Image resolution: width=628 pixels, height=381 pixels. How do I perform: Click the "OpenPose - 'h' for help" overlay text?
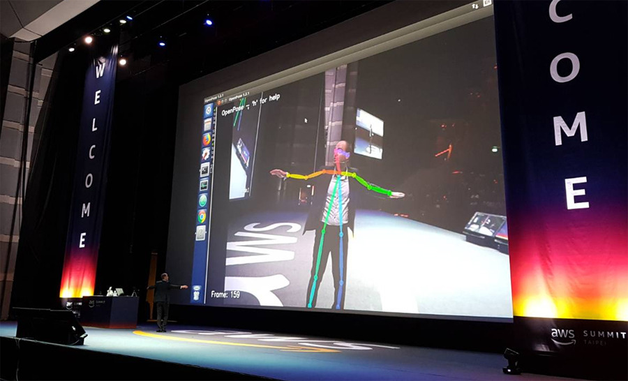point(251,105)
